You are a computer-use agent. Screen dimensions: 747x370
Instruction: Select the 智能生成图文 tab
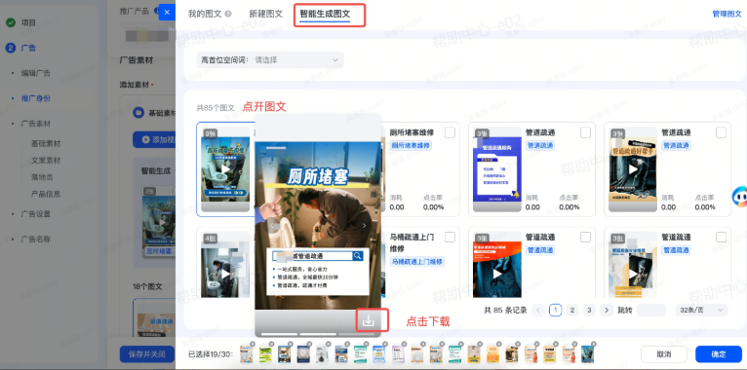pyautogui.click(x=325, y=14)
